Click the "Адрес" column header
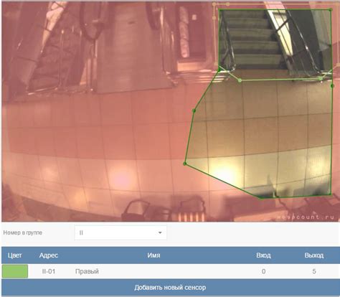340x297 pixels. [49, 255]
